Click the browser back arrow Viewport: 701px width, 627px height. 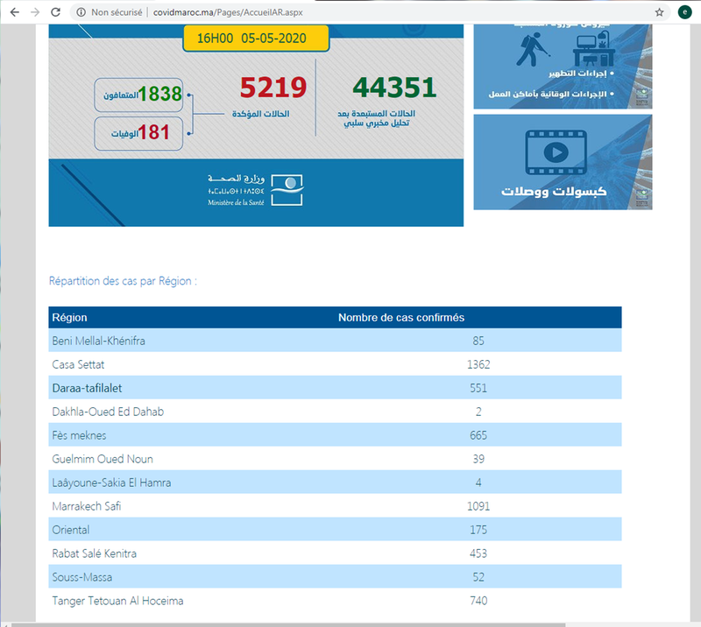tap(13, 12)
